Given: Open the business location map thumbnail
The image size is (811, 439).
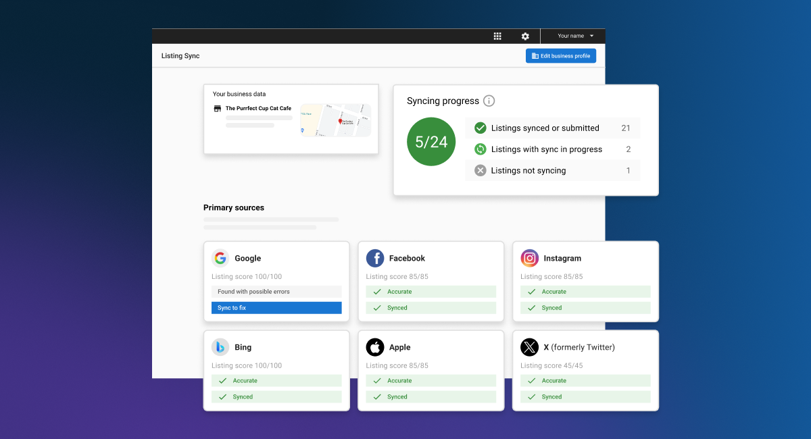Looking at the screenshot, I should point(335,120).
